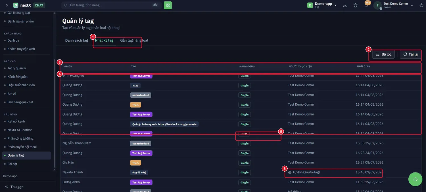The height and width of the screenshot is (192, 426).
Task: Open the Gắn tag hàng loạt tab
Action: (134, 40)
